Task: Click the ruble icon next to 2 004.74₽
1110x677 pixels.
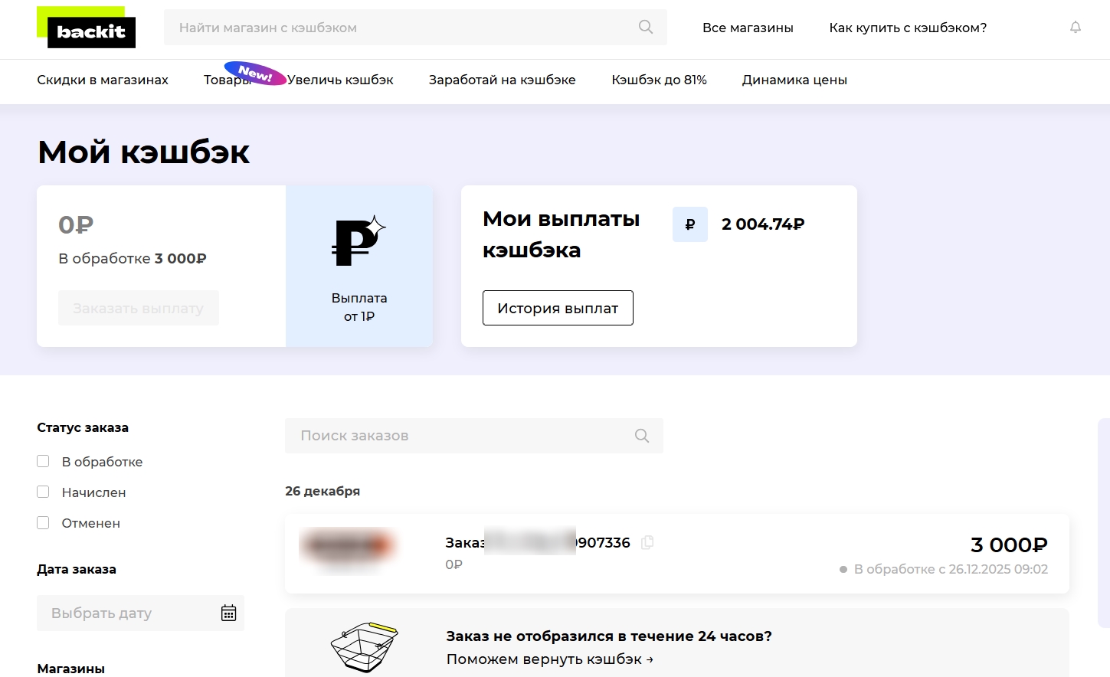Action: (x=689, y=224)
